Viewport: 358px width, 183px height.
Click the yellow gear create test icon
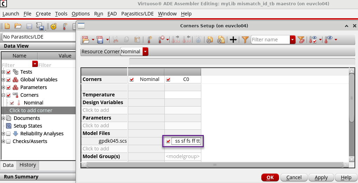coord(53,26)
